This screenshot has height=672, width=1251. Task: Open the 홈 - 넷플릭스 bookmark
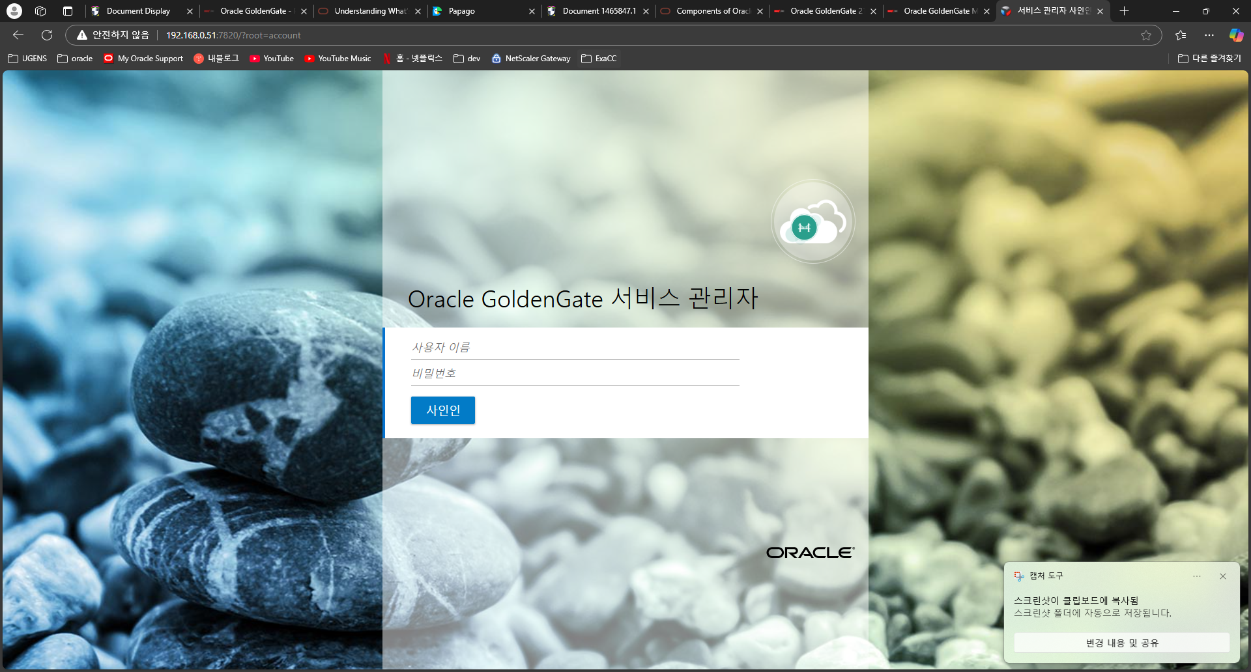click(412, 59)
